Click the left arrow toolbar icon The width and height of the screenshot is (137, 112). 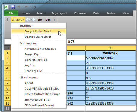click(28, 19)
